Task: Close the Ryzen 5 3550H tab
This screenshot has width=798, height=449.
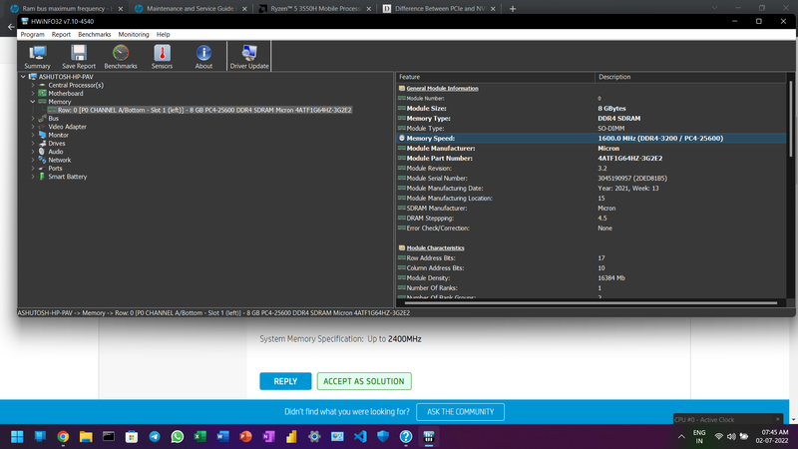Action: (x=369, y=9)
